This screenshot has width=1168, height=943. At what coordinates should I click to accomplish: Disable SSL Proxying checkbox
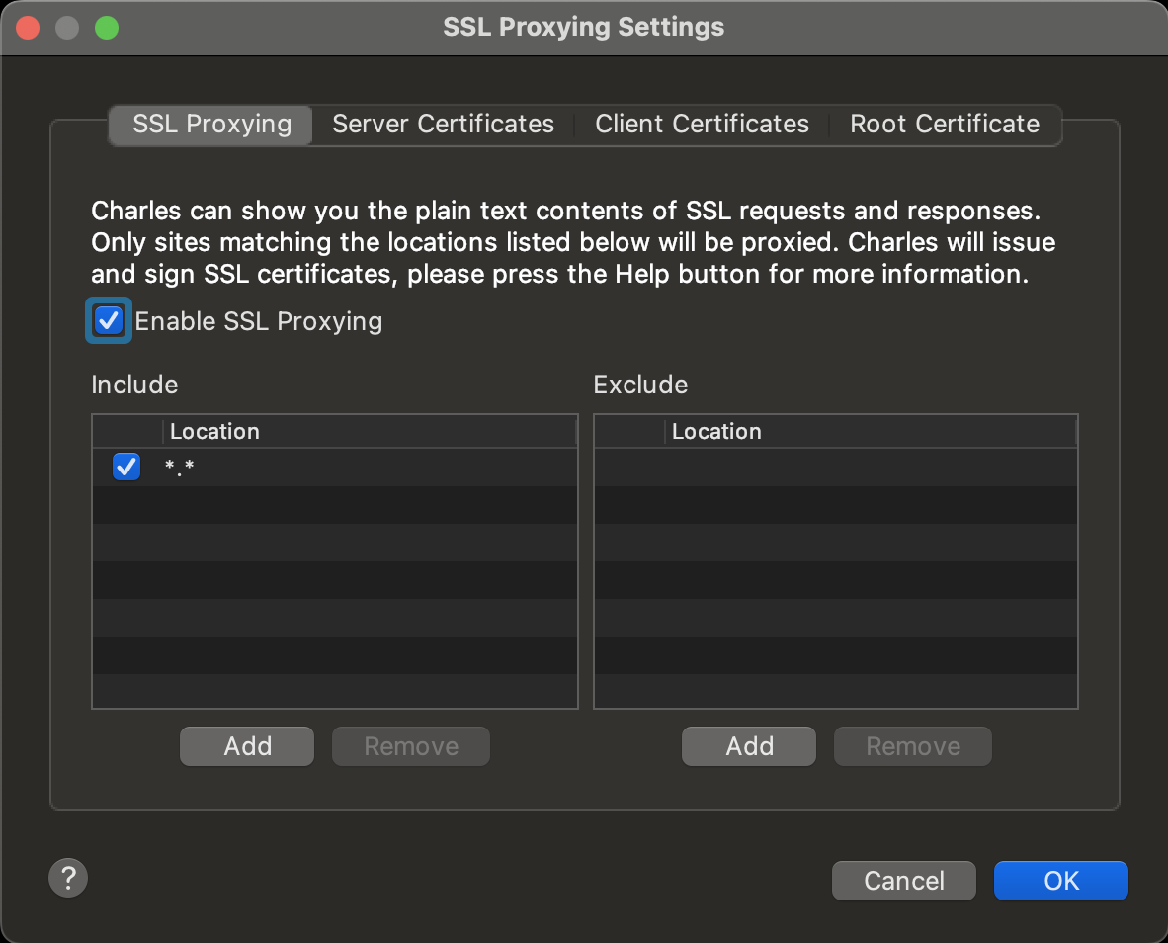tap(108, 319)
